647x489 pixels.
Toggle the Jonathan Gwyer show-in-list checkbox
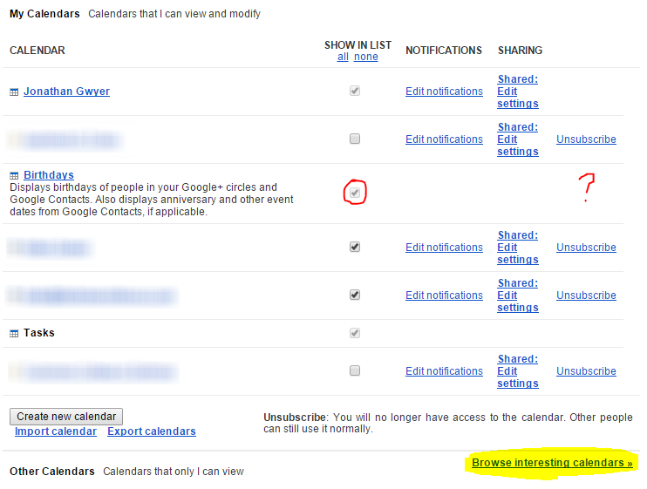354,91
